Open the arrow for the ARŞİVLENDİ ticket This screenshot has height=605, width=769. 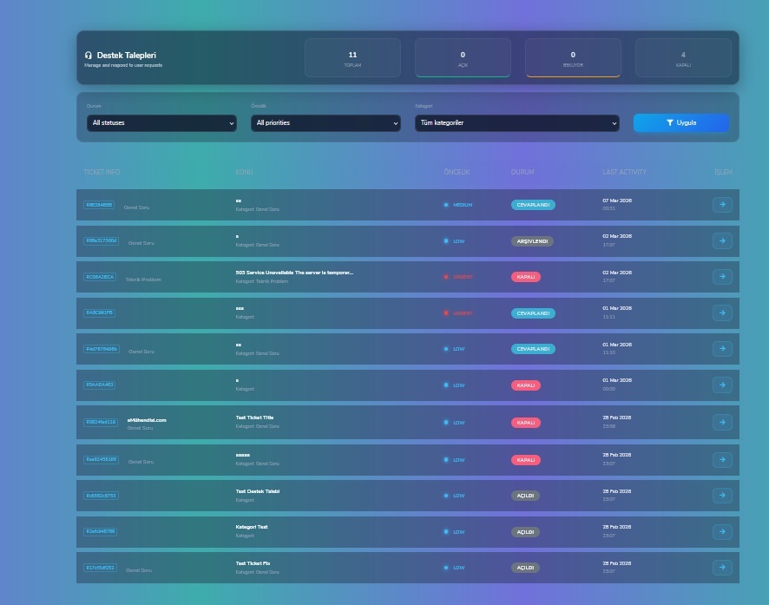tap(722, 240)
